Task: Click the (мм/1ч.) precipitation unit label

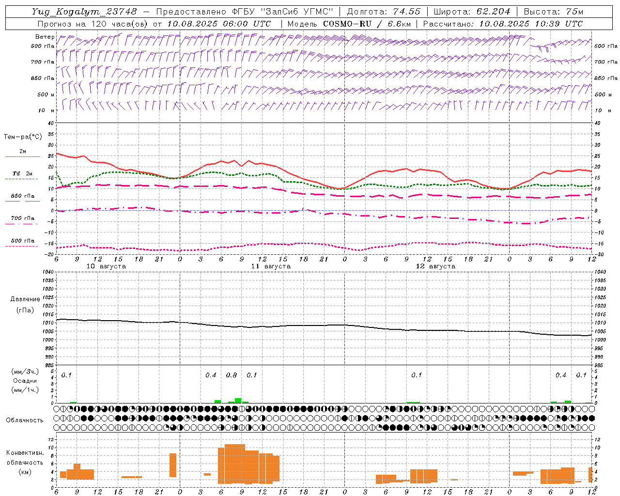Action: pos(24,390)
